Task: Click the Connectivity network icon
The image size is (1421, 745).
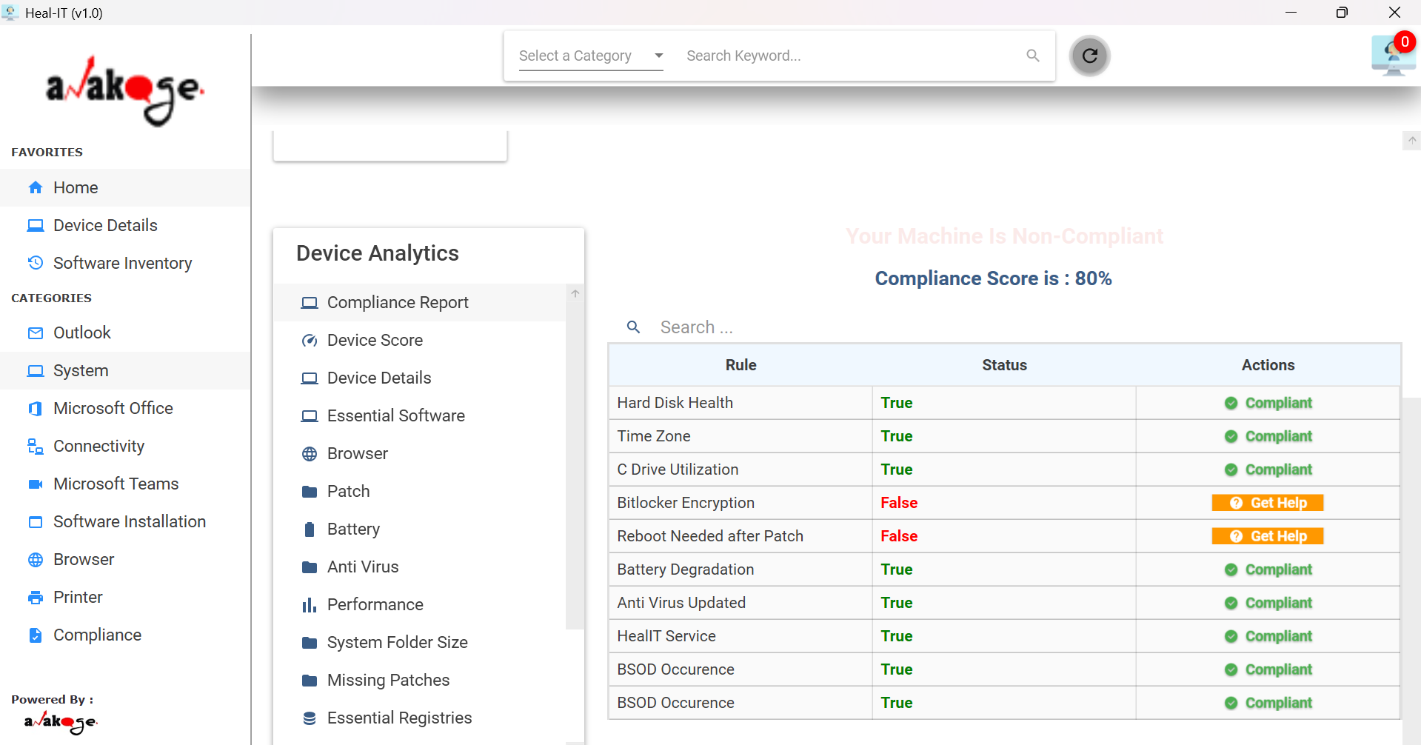Action: tap(36, 446)
